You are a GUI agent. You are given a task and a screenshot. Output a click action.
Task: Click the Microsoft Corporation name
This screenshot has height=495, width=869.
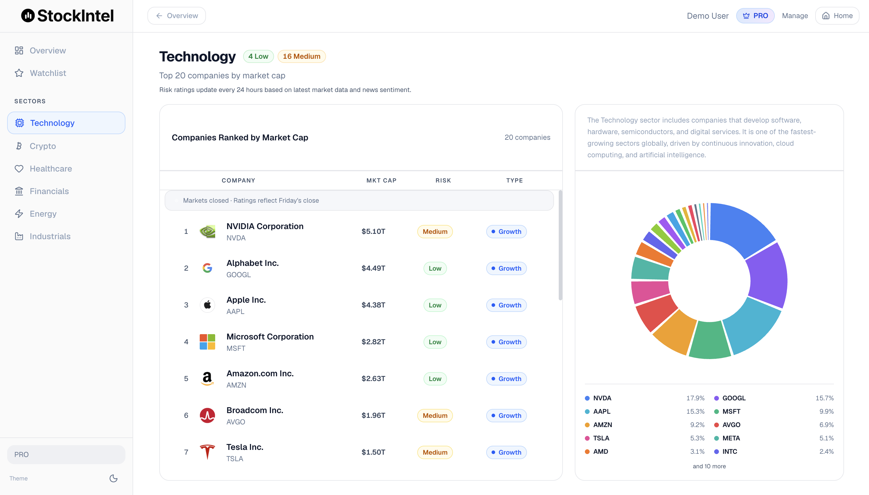click(270, 337)
